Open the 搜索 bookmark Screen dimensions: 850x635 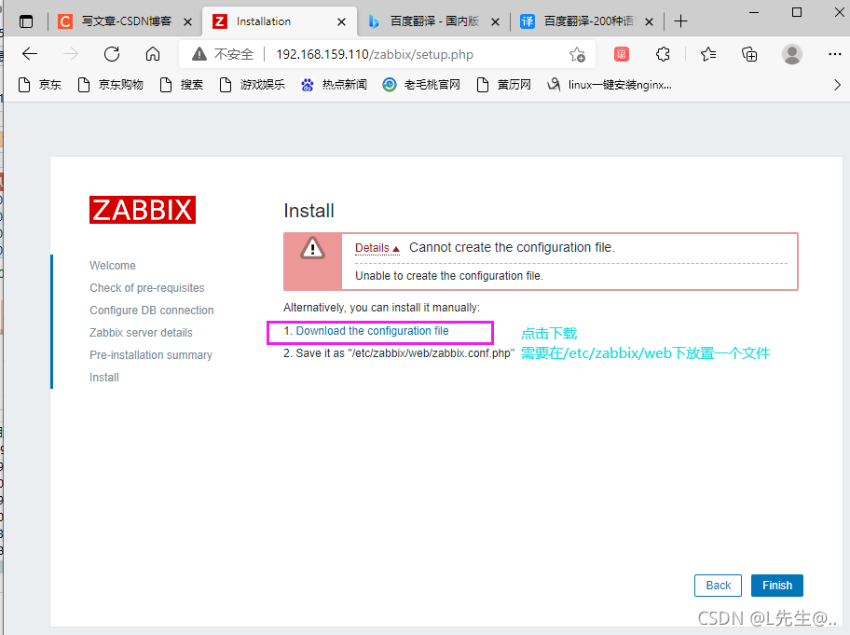point(182,85)
